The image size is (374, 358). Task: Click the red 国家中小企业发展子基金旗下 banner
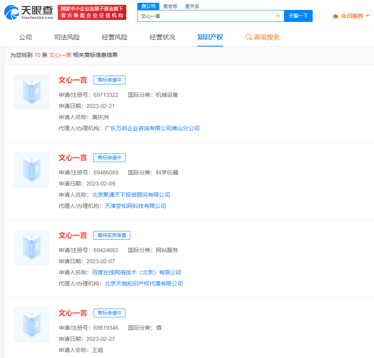coord(92,12)
